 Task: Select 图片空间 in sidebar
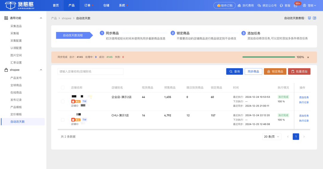point(16,55)
